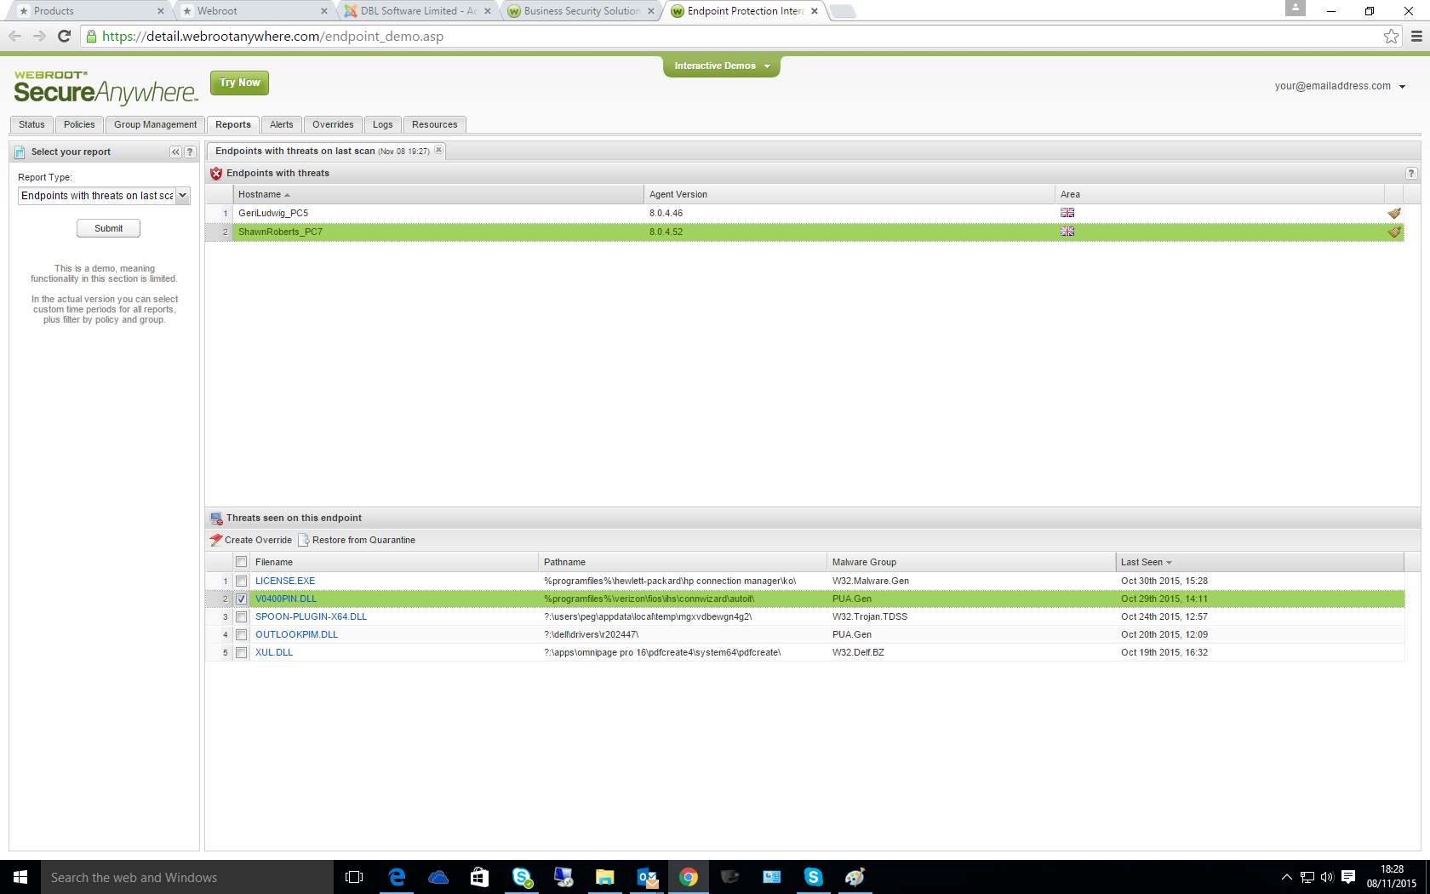Sort by Hostname column header

pos(438,194)
